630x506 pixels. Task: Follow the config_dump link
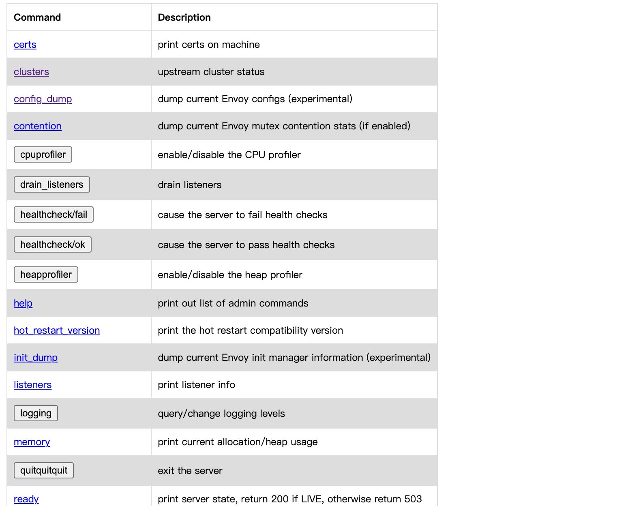click(x=43, y=99)
